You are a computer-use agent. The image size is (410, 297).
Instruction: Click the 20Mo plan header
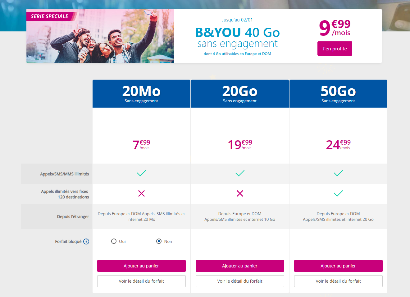tap(141, 94)
